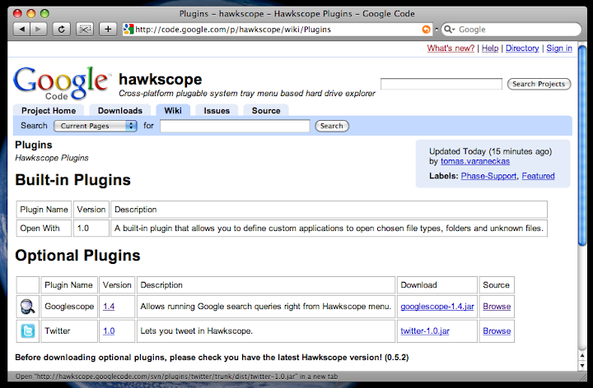The image size is (593, 388).
Task: Click the scrollbar up arrow
Action: tap(582, 356)
